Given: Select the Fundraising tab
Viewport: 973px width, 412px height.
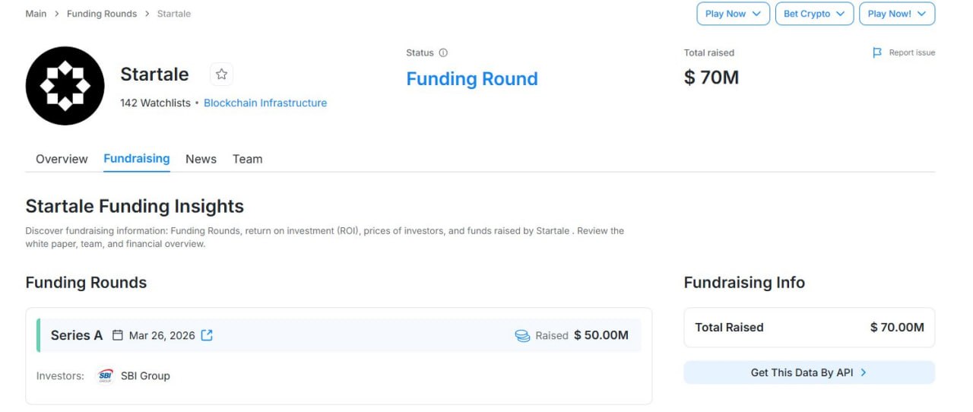Looking at the screenshot, I should point(136,158).
